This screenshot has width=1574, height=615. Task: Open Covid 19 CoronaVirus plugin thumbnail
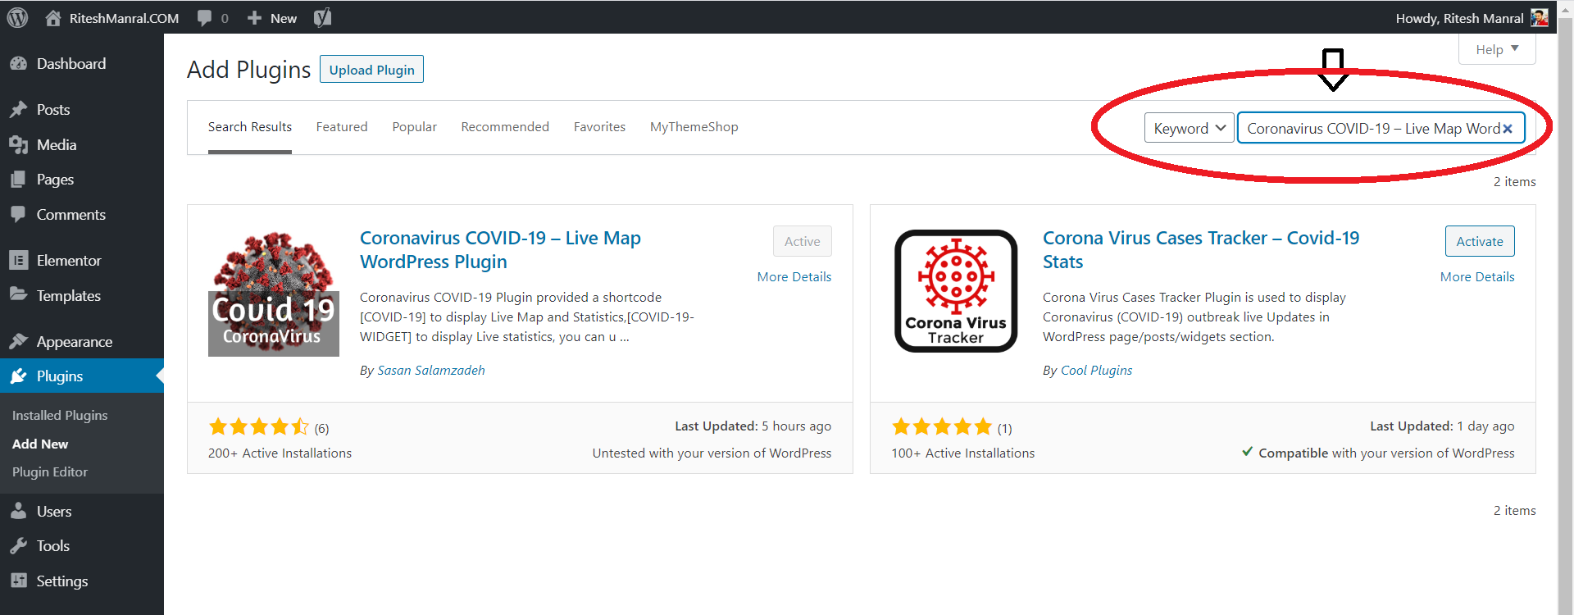pos(274,293)
